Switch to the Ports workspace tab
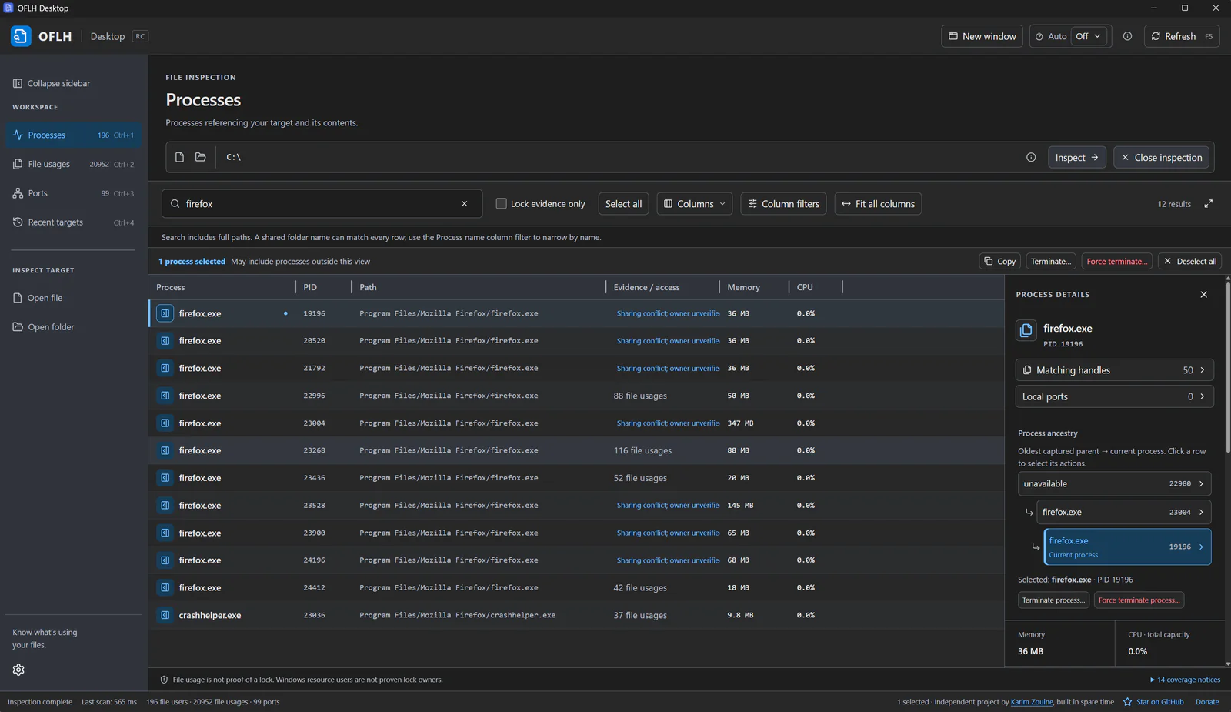1231x712 pixels. coord(73,193)
